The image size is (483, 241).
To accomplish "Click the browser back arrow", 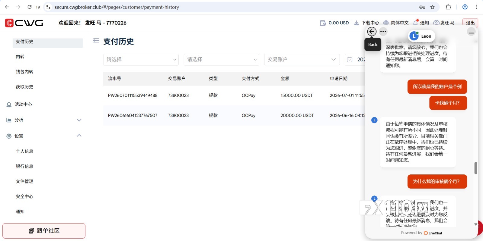I will point(7,7).
